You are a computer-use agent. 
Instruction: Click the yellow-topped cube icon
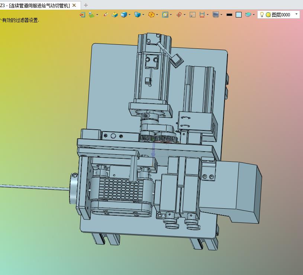point(115,15)
